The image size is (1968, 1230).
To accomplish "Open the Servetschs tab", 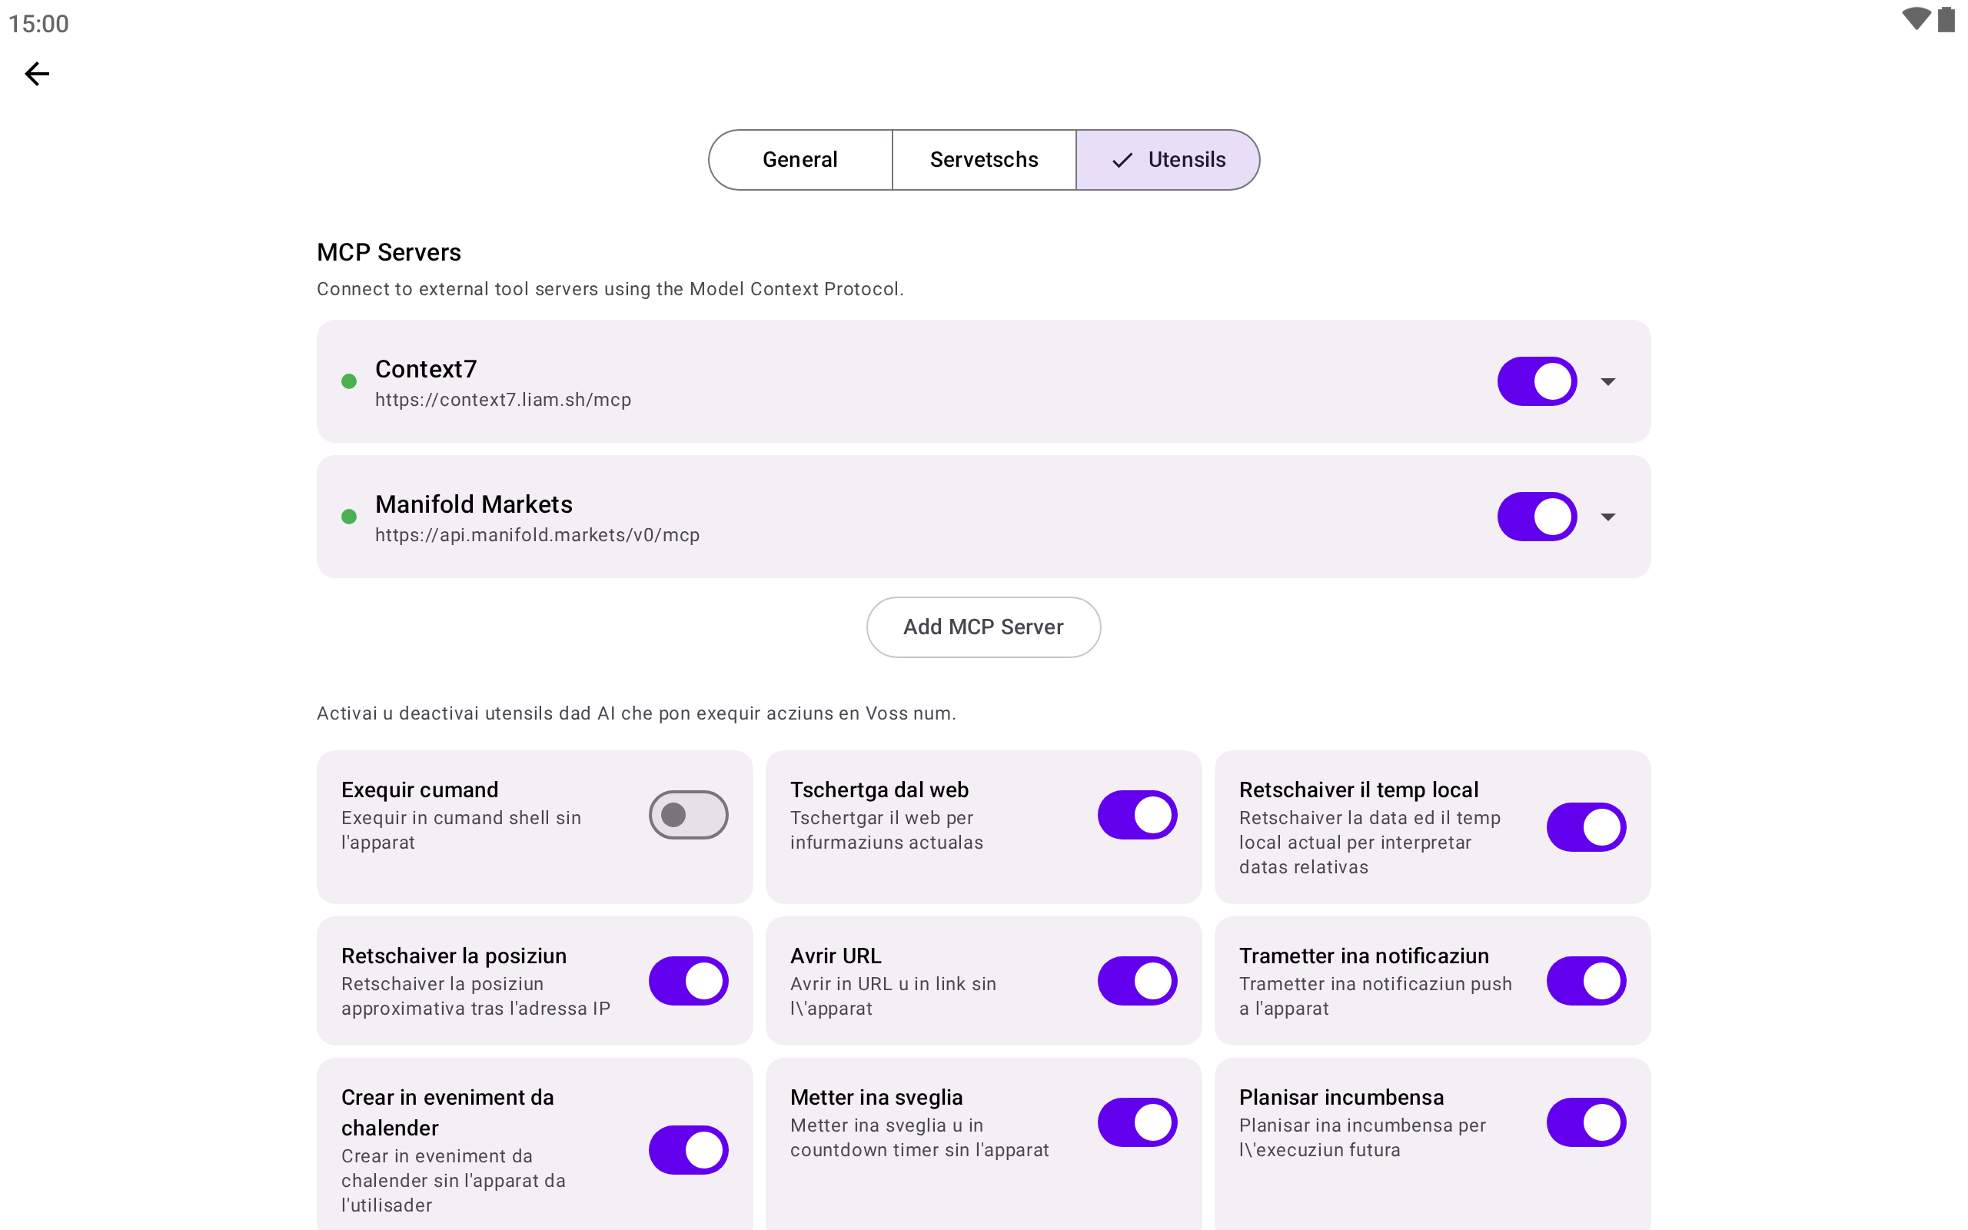I will click(984, 160).
